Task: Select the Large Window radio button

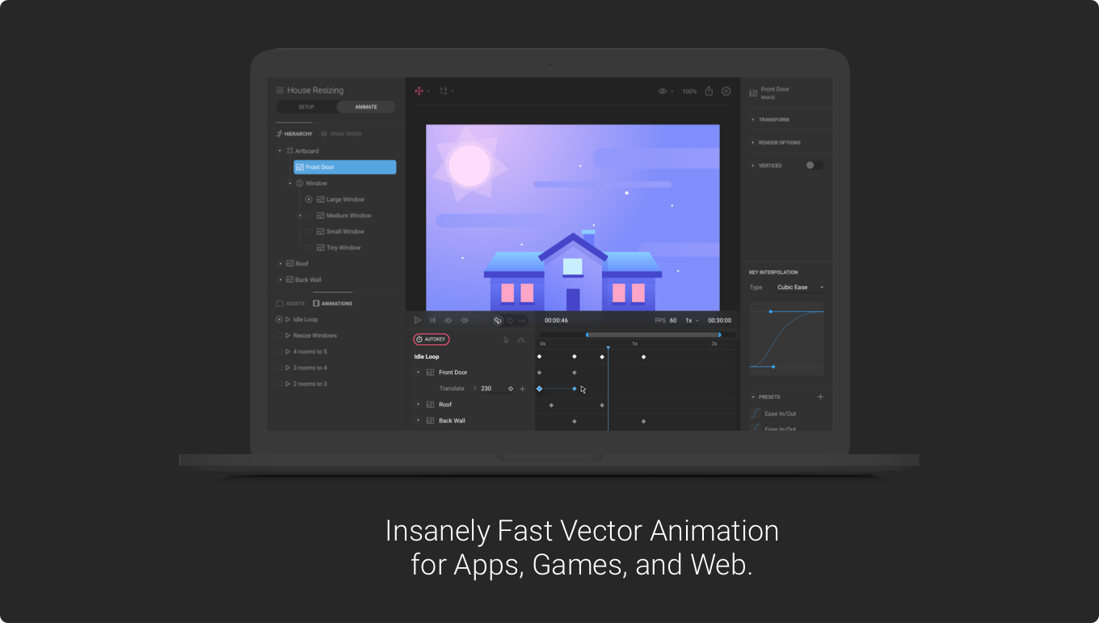Action: [x=309, y=200]
